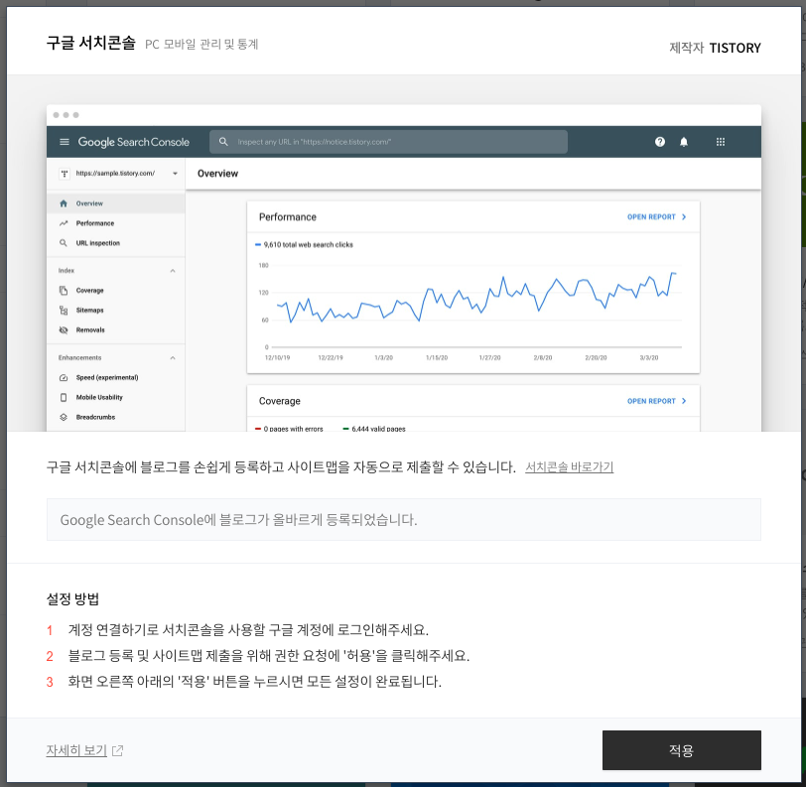Click the 제작자 TISTORY author label

click(715, 48)
